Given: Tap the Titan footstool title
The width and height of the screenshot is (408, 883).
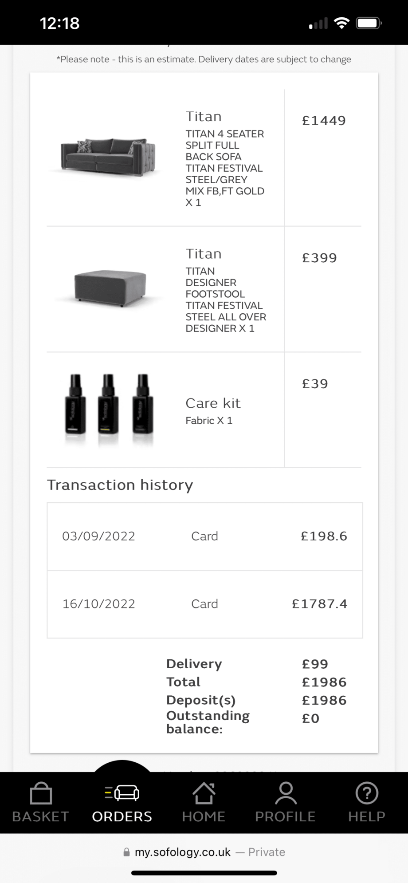Looking at the screenshot, I should click(204, 254).
